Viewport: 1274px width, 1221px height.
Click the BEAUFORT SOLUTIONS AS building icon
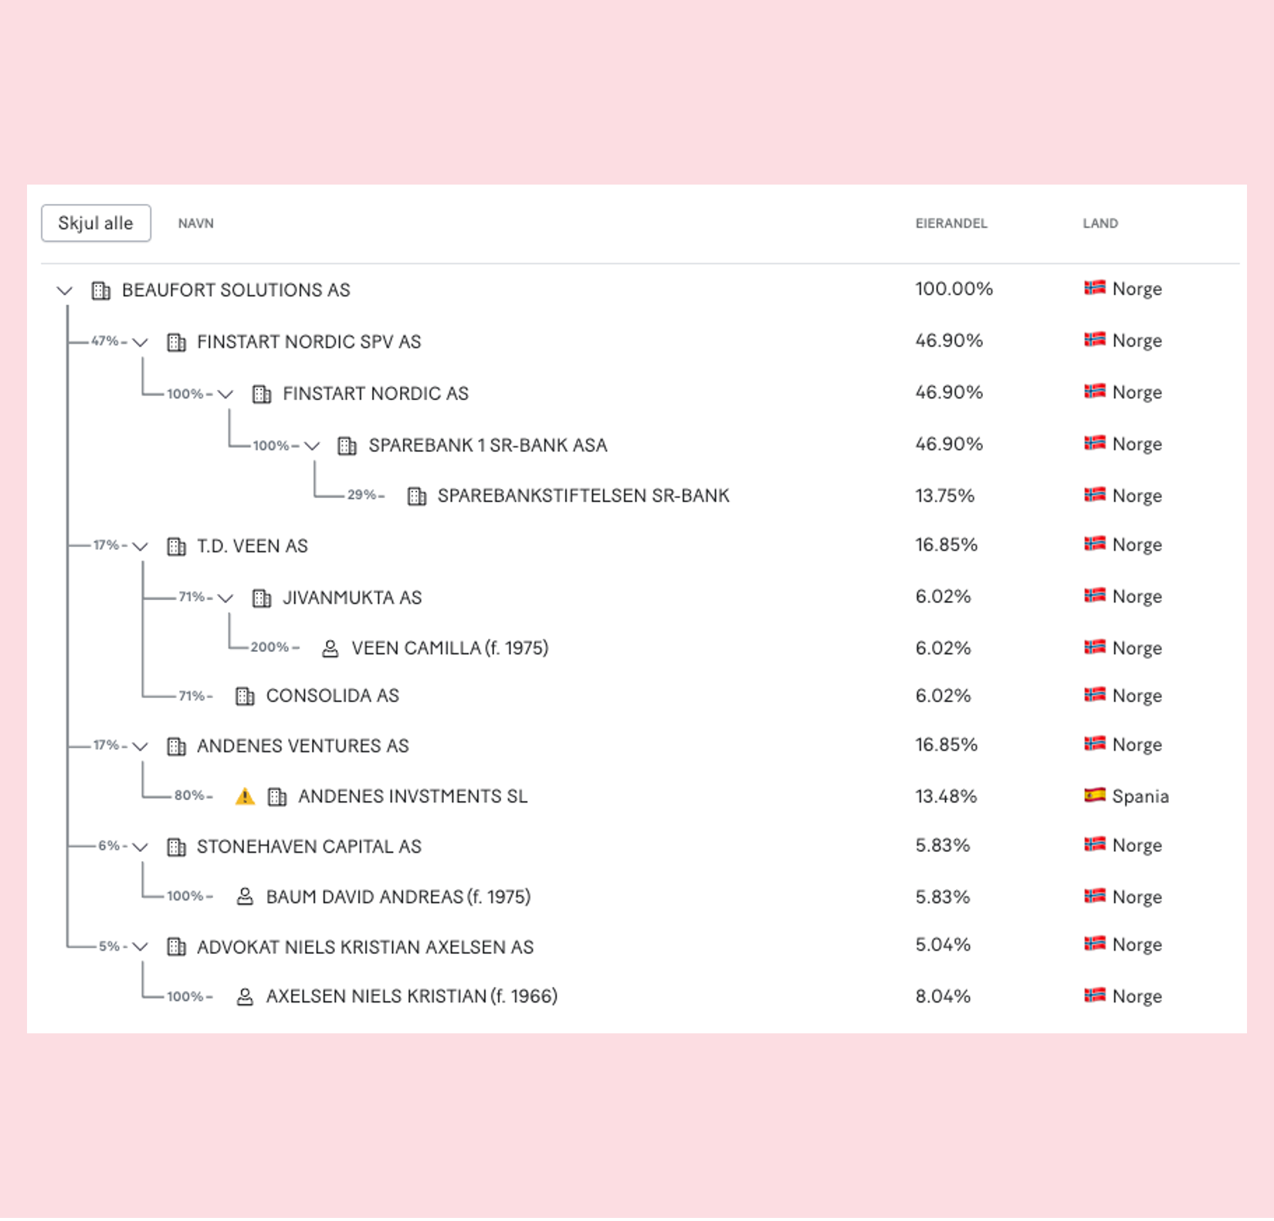pos(101,291)
